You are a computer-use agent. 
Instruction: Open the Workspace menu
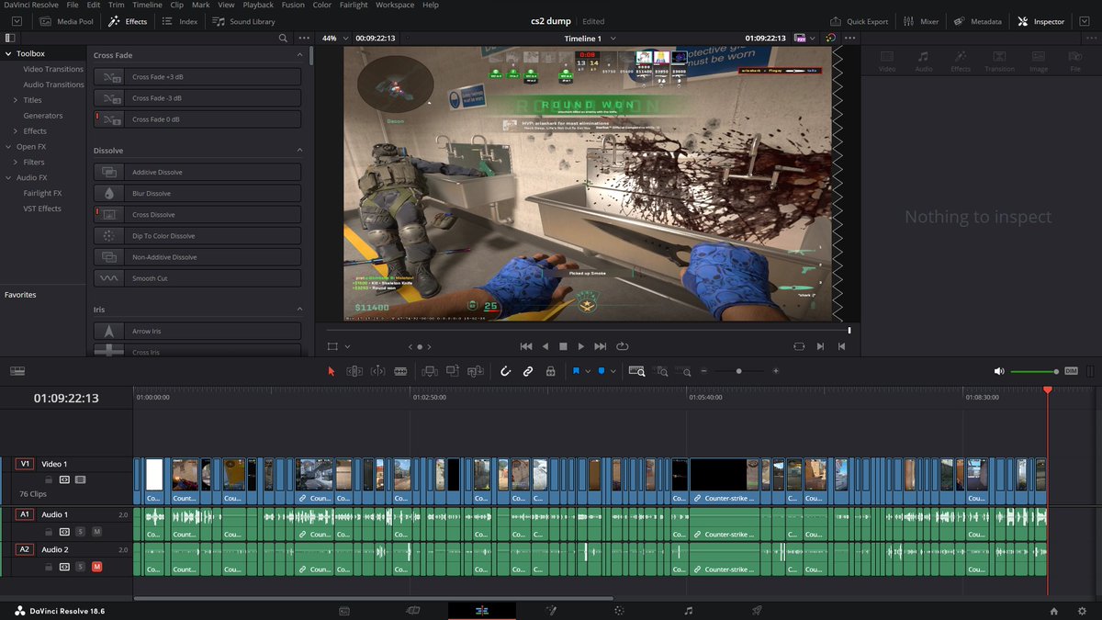coord(395,5)
